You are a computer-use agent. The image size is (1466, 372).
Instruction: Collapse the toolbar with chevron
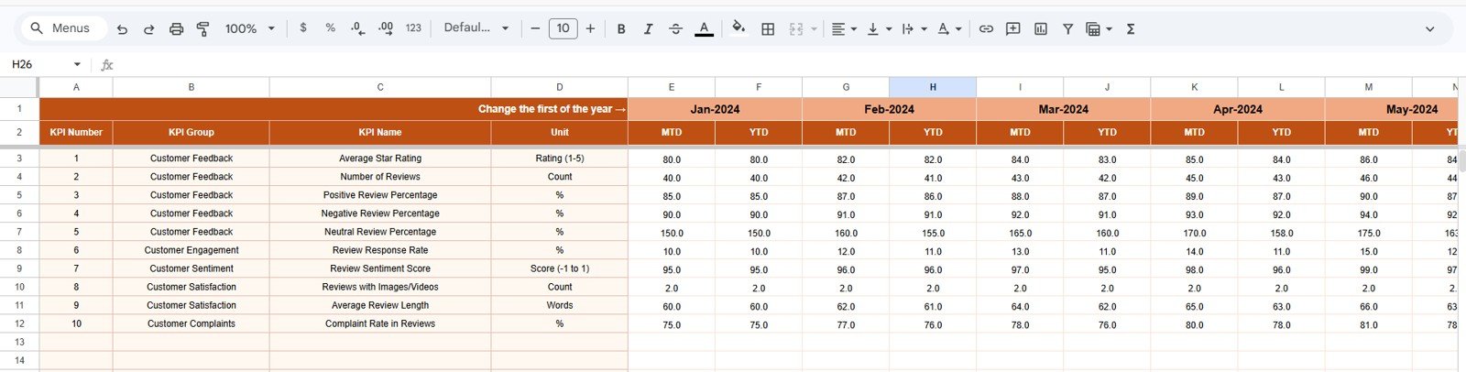[x=1429, y=29]
